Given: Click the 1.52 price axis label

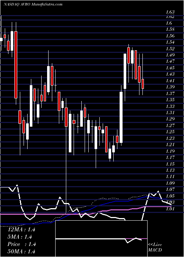Looking at the screenshot, I should (170, 49).
